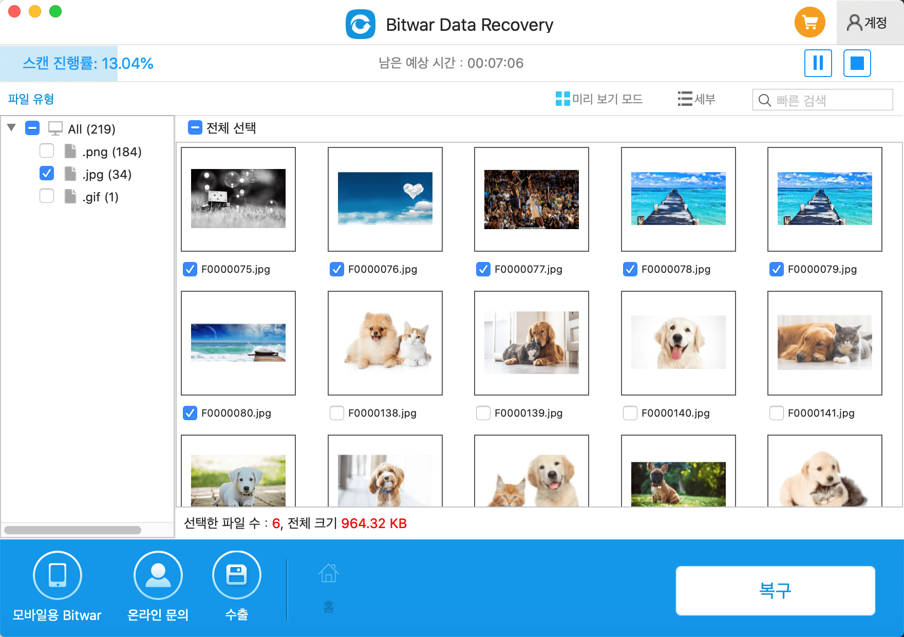Image resolution: width=904 pixels, height=637 pixels.
Task: Check the .gif (1) checkbox
Action: [47, 196]
